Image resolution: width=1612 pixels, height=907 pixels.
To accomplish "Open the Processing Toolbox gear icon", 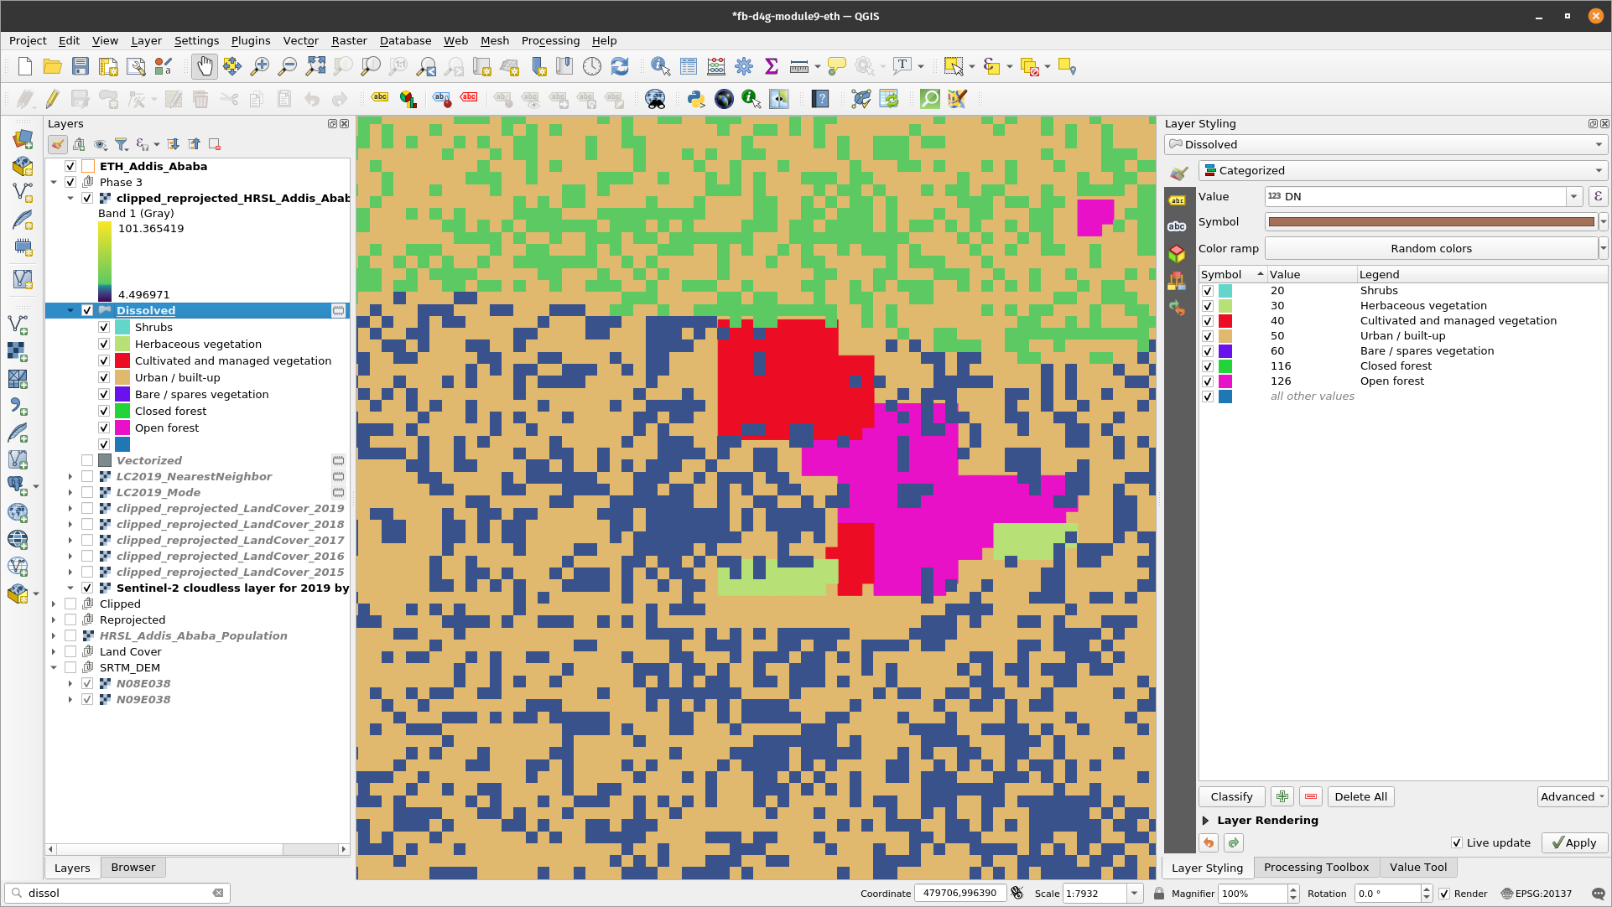I will click(744, 66).
